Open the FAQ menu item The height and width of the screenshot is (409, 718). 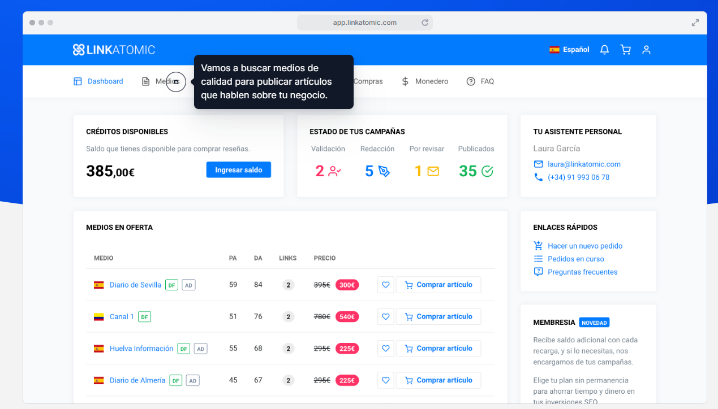tap(480, 81)
